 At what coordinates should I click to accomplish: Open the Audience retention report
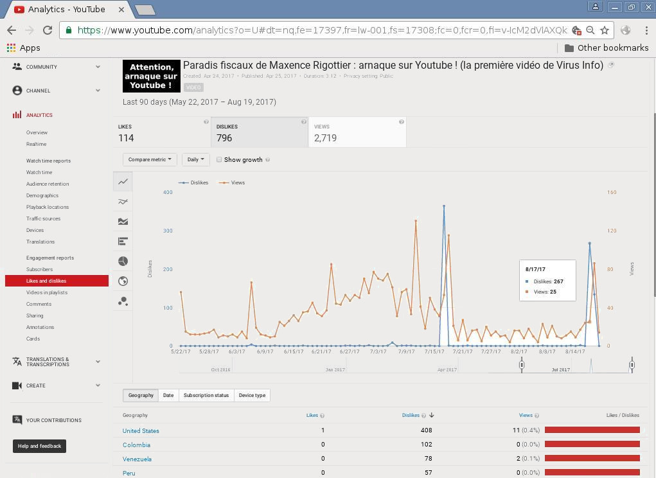tap(48, 184)
